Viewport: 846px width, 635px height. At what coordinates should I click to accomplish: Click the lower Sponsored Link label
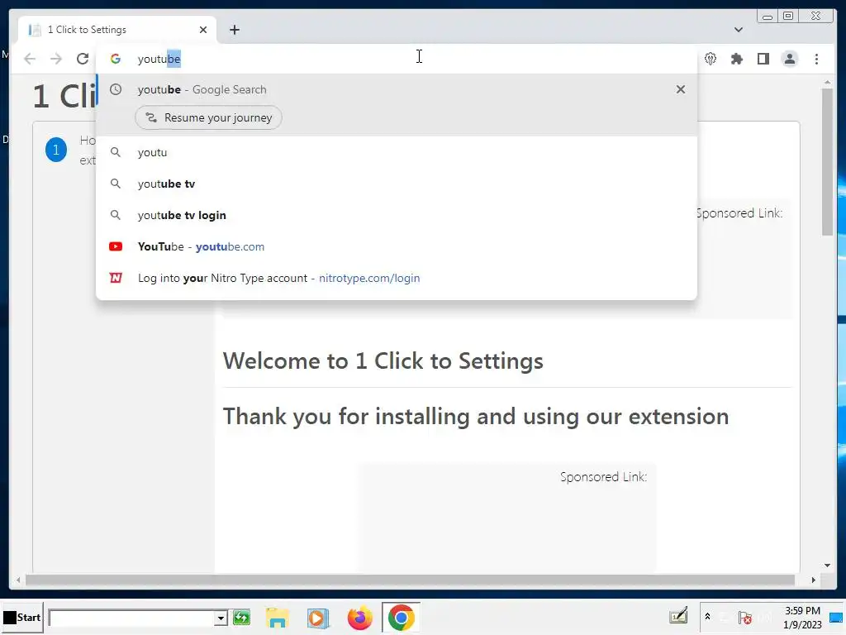tap(603, 477)
